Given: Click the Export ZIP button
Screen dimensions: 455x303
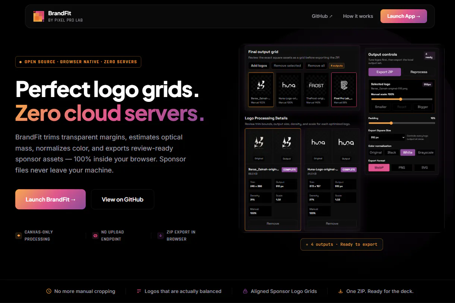Looking at the screenshot, I should click(x=385, y=72).
